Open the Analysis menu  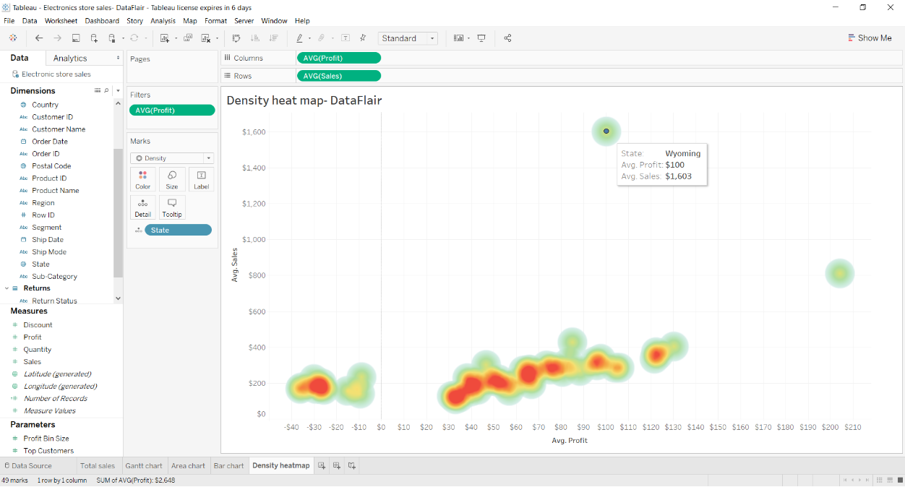(x=163, y=21)
